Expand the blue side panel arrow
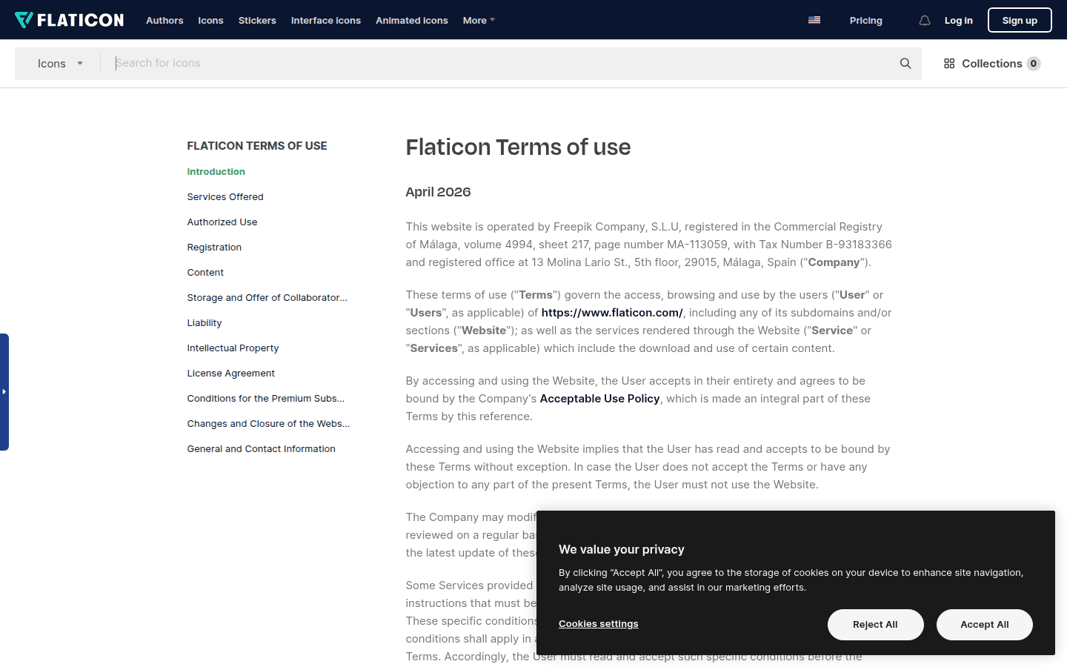 (4, 391)
